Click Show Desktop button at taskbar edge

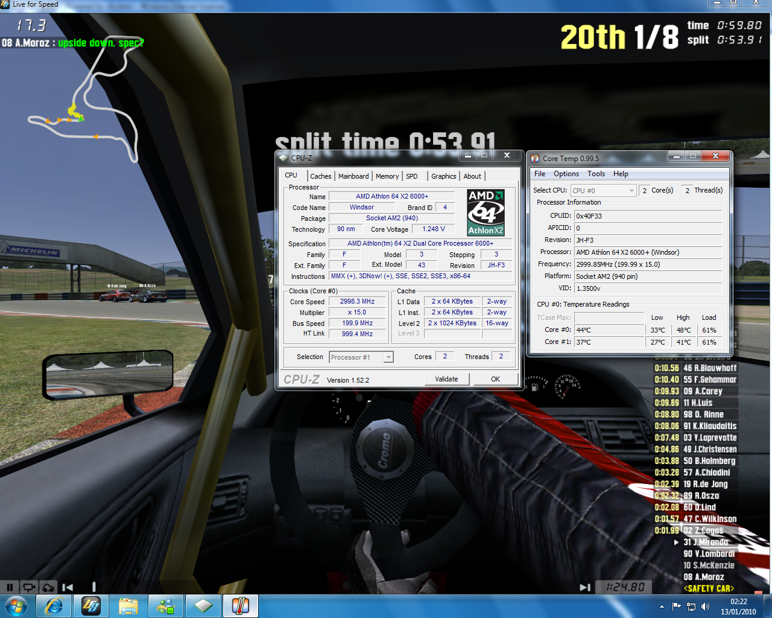tap(767, 607)
